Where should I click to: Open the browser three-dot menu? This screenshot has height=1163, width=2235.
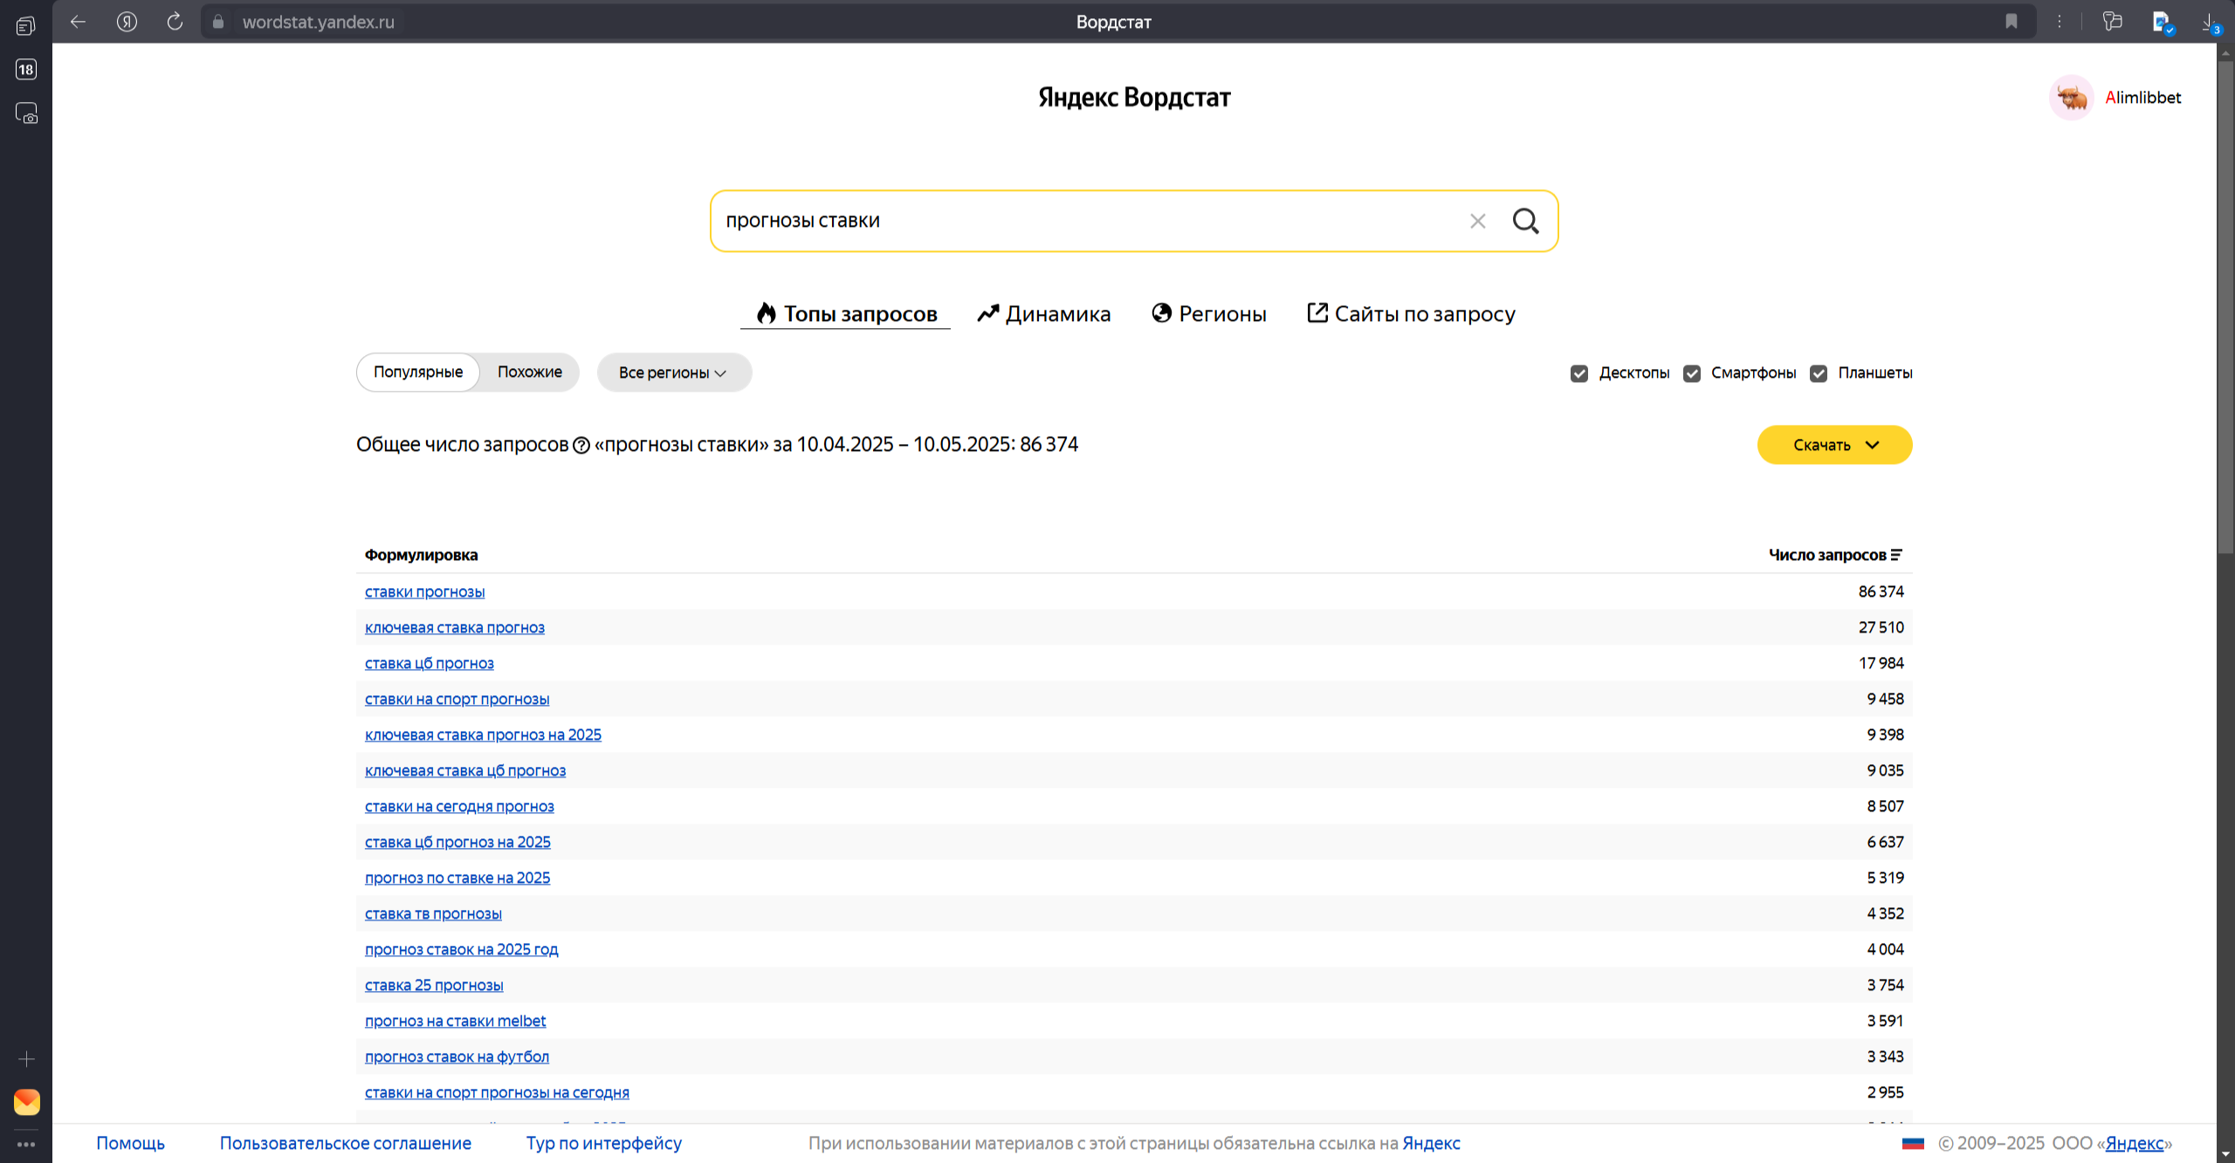(2060, 22)
